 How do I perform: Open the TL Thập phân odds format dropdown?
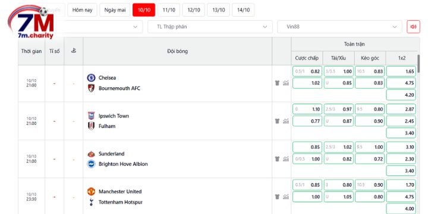210,27
